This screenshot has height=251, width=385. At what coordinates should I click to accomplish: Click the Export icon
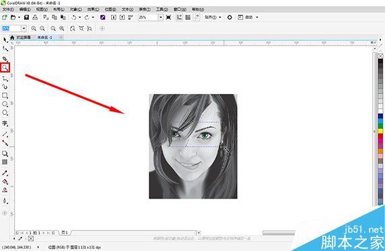[122, 17]
